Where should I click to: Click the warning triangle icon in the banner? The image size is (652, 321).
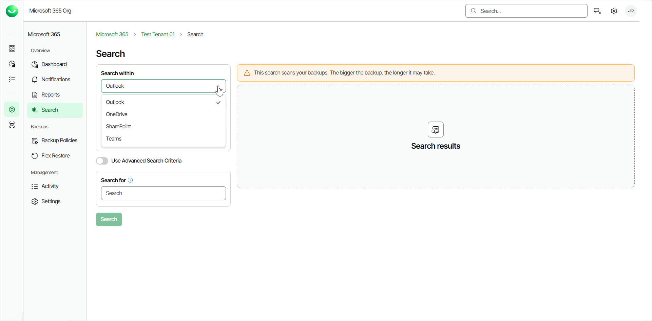(247, 73)
